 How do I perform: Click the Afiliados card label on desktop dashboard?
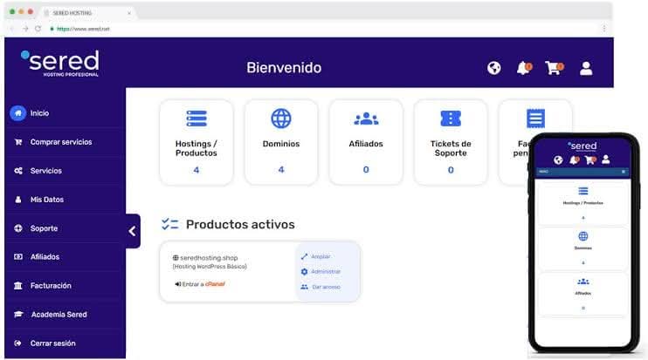366,144
